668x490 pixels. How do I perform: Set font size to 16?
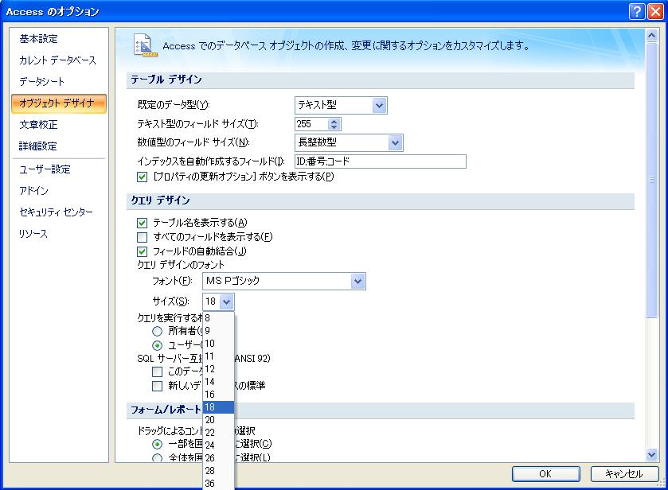pyautogui.click(x=218, y=395)
